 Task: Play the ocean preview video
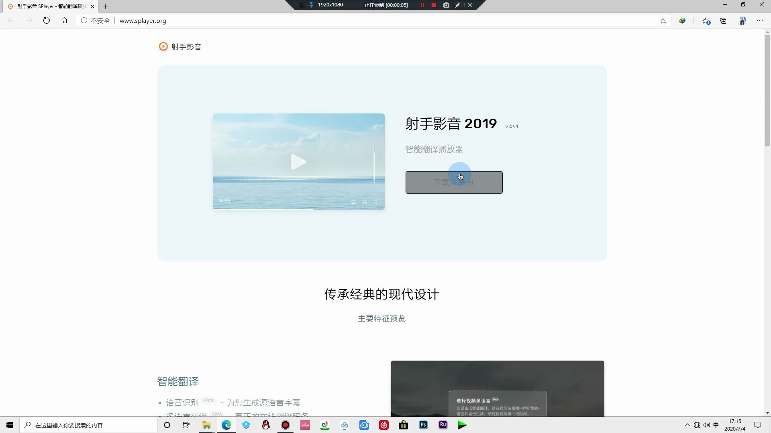click(298, 162)
